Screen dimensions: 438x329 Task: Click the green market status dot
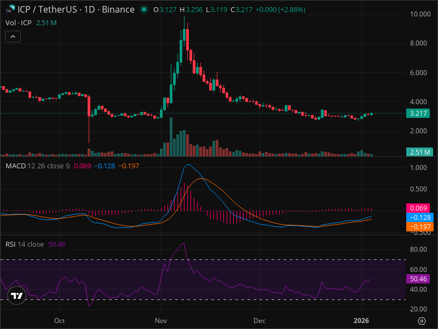144,9
